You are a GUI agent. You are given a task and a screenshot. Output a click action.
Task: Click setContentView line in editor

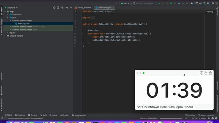point(116,40)
